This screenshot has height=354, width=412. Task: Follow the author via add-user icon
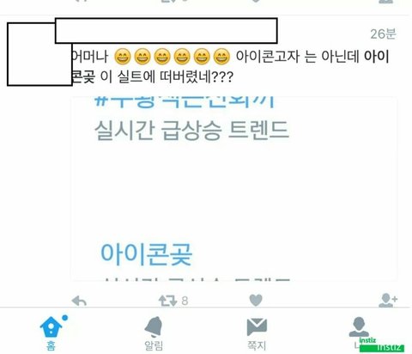[x=388, y=300]
